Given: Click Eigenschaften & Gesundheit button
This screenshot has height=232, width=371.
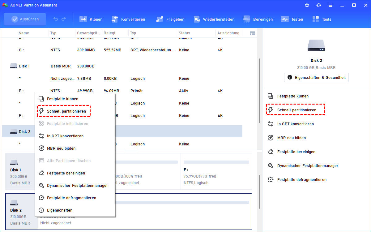Looking at the screenshot, I should (x=316, y=77).
